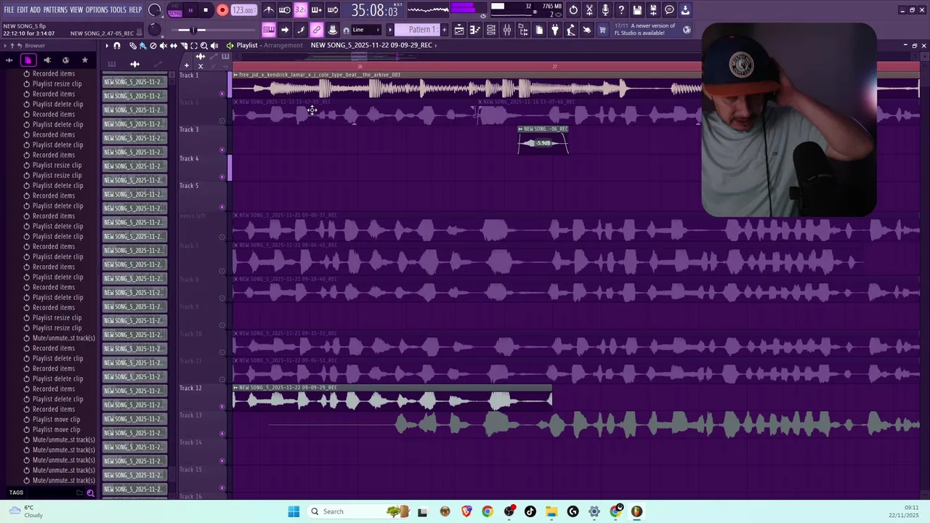The width and height of the screenshot is (930, 523).
Task: Click the TAGS label in browser
Action: coord(16,492)
